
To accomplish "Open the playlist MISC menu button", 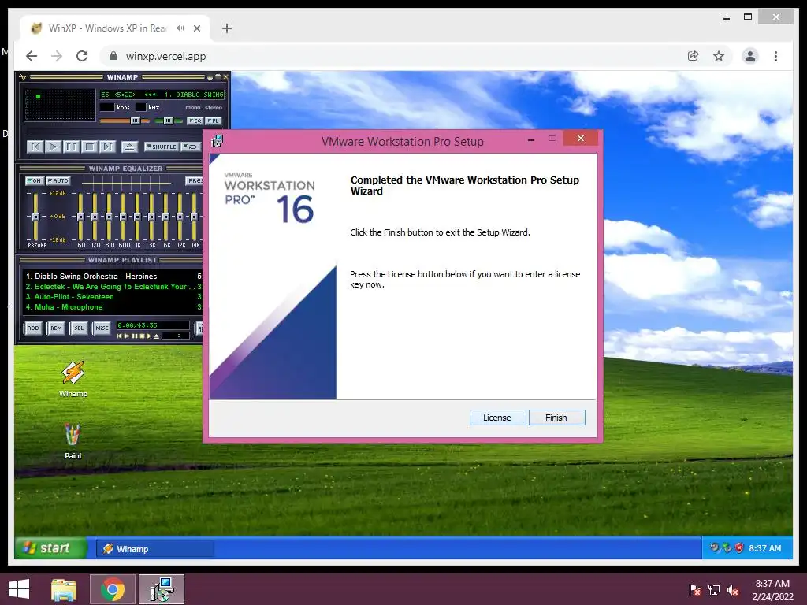I will (102, 328).
